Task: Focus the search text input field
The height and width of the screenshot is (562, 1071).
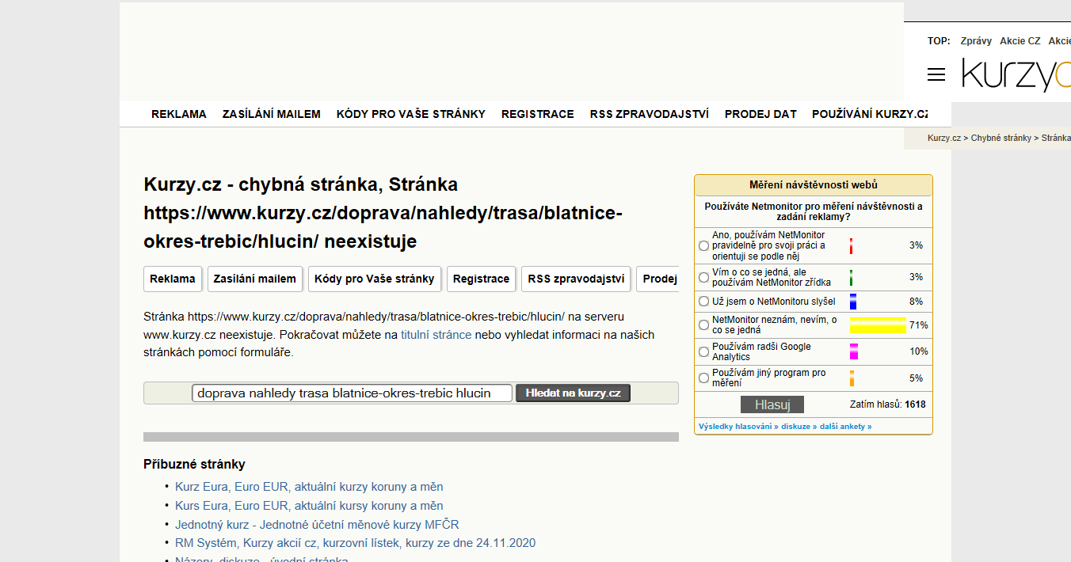Action: click(x=353, y=393)
